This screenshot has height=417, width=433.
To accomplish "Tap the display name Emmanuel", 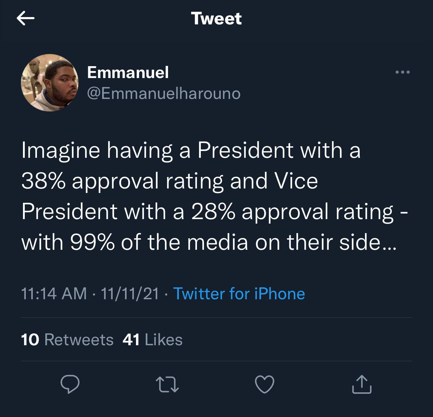I will [128, 72].
